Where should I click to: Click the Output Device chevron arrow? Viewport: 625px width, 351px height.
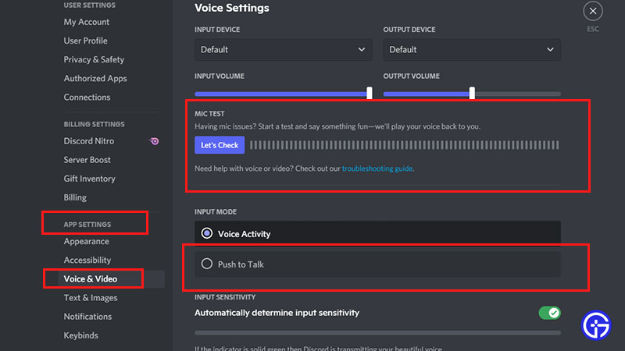550,50
